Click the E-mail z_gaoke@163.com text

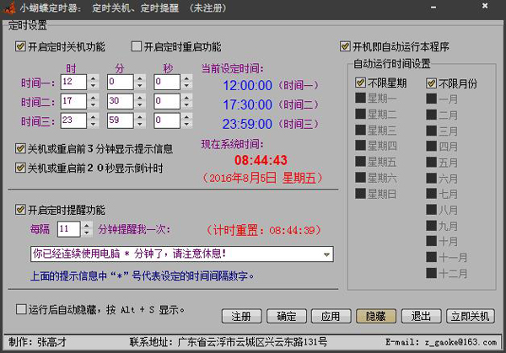(441, 342)
